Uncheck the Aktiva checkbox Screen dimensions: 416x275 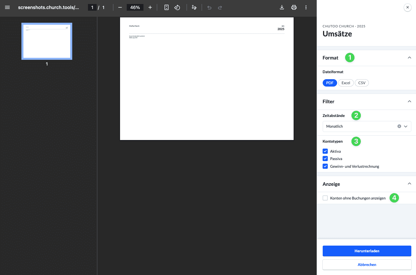click(325, 151)
